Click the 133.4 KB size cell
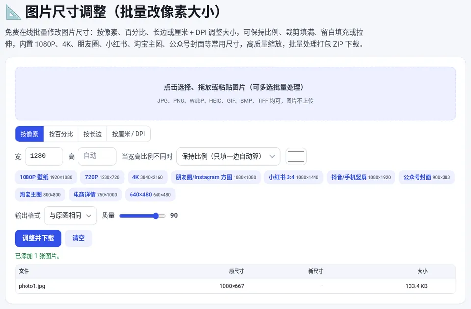The image size is (471, 309). pos(417,286)
